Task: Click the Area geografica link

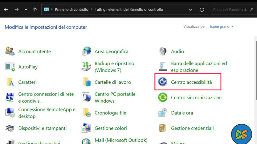Action: [x=111, y=52]
